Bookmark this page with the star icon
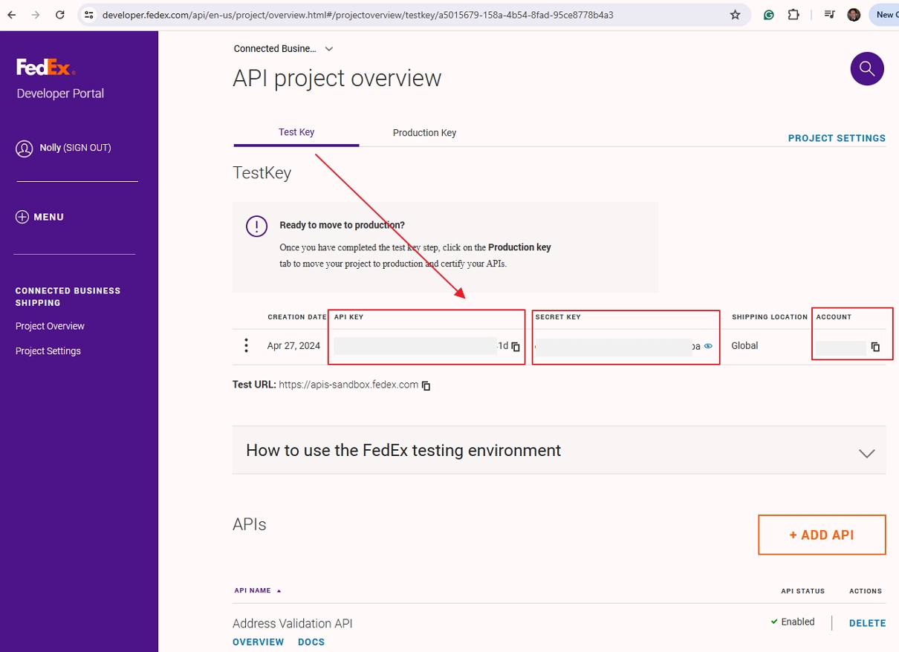Image resolution: width=899 pixels, height=652 pixels. click(736, 15)
